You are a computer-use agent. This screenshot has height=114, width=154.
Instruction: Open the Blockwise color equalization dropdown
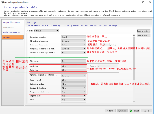[74, 53]
